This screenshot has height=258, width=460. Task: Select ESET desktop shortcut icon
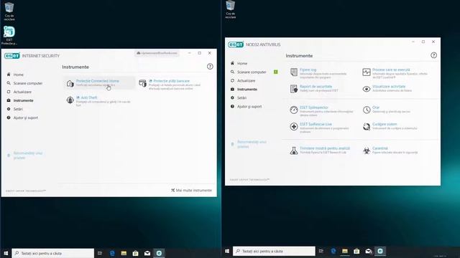9,35
